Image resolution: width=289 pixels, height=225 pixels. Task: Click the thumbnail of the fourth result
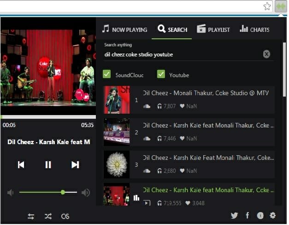(117, 195)
